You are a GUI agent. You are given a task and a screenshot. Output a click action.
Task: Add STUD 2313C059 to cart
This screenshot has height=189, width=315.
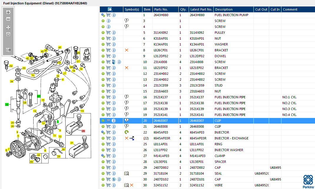pos(108,85)
